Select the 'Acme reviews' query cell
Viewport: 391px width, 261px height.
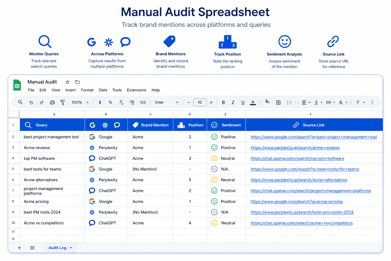click(x=52, y=148)
